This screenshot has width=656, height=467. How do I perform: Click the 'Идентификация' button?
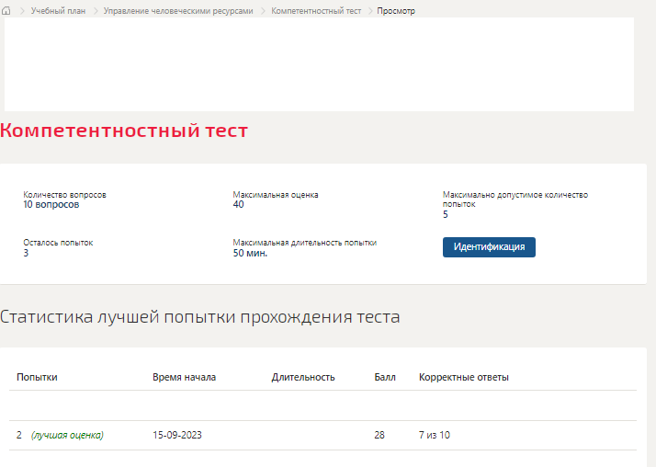pos(489,247)
